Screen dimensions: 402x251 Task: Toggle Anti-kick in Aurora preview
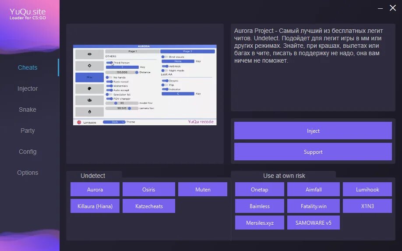pos(165,66)
